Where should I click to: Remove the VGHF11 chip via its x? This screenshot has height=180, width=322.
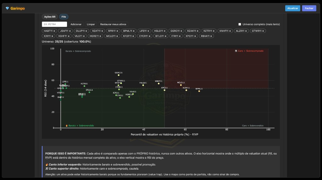(69, 36)
